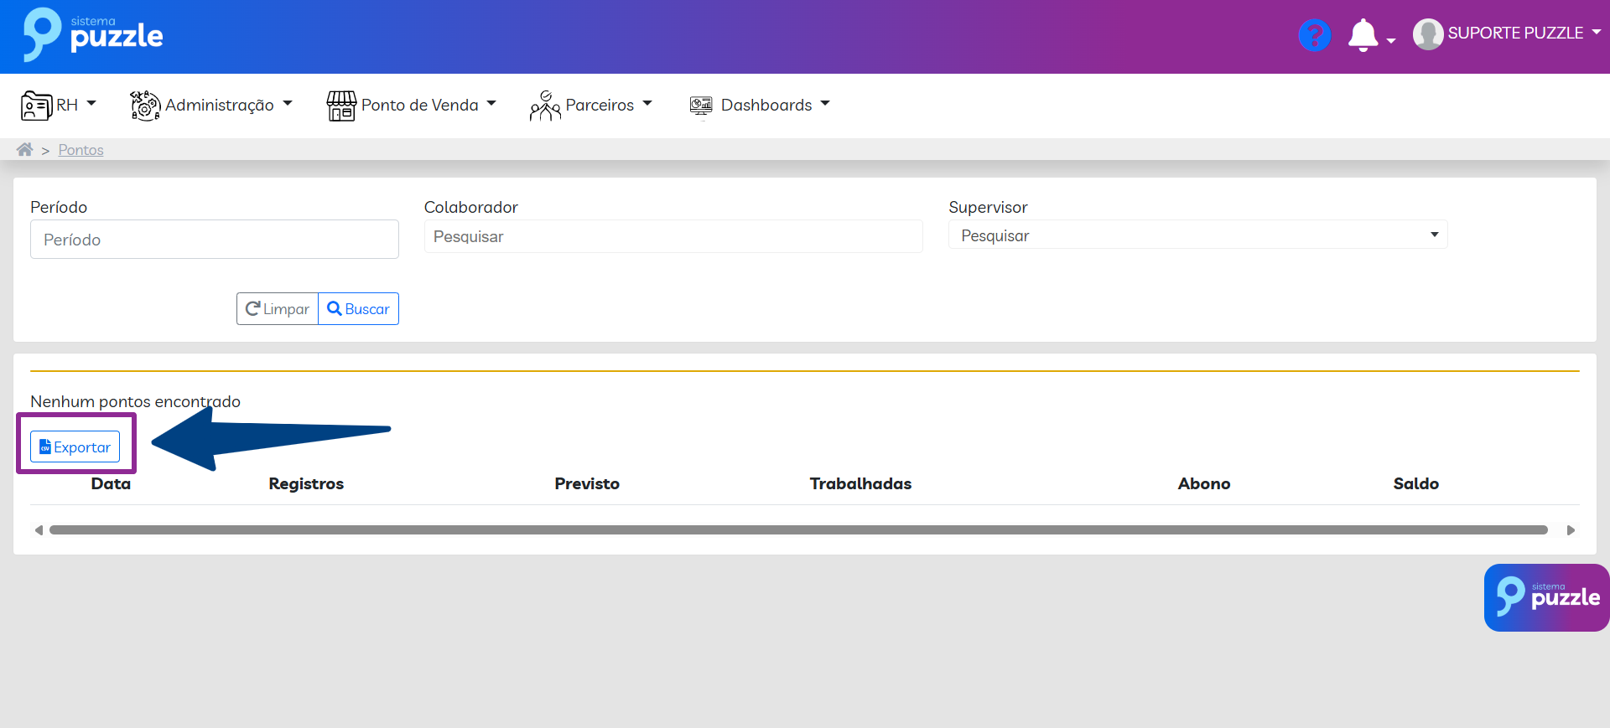Click the home icon in breadcrumb
Screen dimensions: 1610x728
[25, 150]
